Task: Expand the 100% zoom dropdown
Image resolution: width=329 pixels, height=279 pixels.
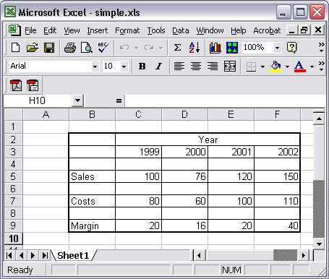Action: pos(277,48)
